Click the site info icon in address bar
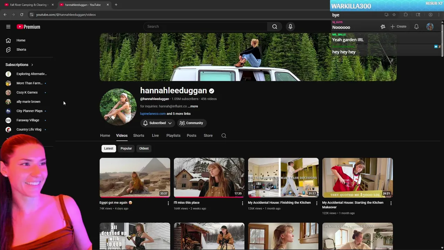444x250 pixels. coord(32,15)
